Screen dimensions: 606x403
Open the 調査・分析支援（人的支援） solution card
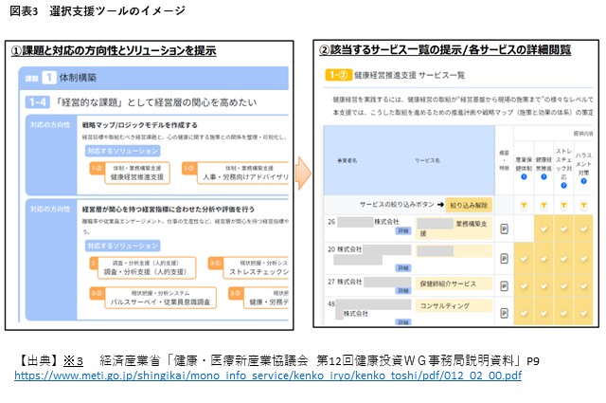coord(146,268)
